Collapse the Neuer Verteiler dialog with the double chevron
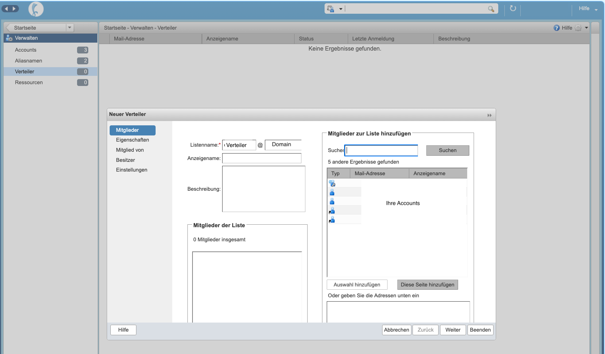 coord(489,115)
